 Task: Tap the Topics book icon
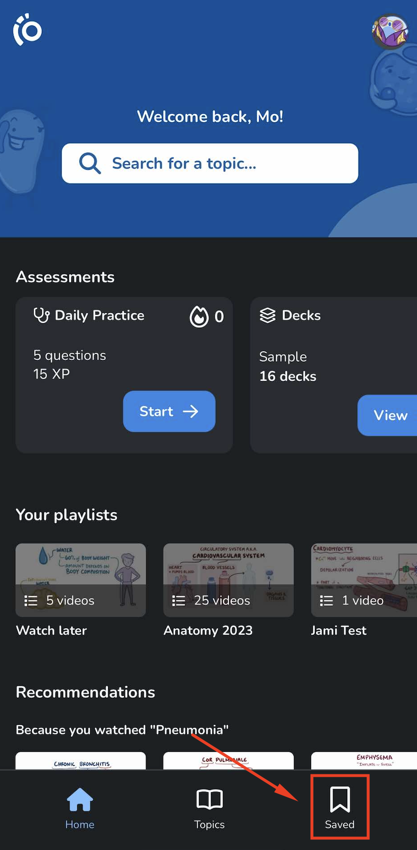[x=209, y=799]
